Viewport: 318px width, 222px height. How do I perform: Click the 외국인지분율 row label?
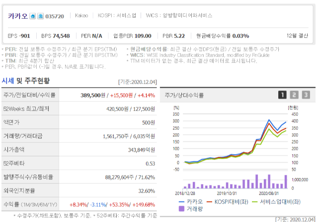pyautogui.click(x=19, y=190)
